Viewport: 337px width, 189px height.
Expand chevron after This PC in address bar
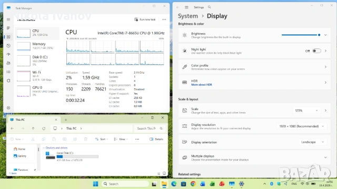[81, 128]
